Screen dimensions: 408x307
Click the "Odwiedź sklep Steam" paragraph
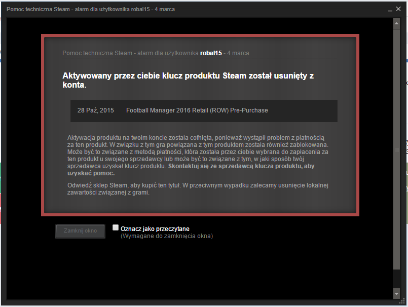pos(198,189)
